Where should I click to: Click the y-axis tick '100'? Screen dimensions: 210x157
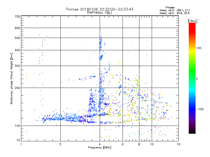(17, 126)
